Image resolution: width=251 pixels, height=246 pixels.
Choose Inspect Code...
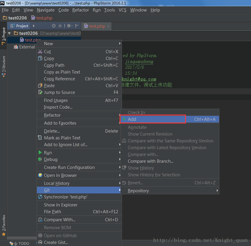58,107
